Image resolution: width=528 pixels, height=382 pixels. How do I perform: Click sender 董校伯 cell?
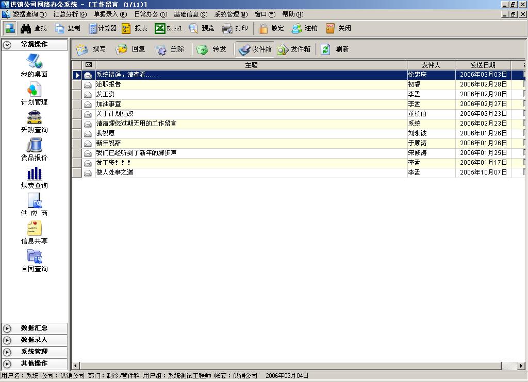431,114
